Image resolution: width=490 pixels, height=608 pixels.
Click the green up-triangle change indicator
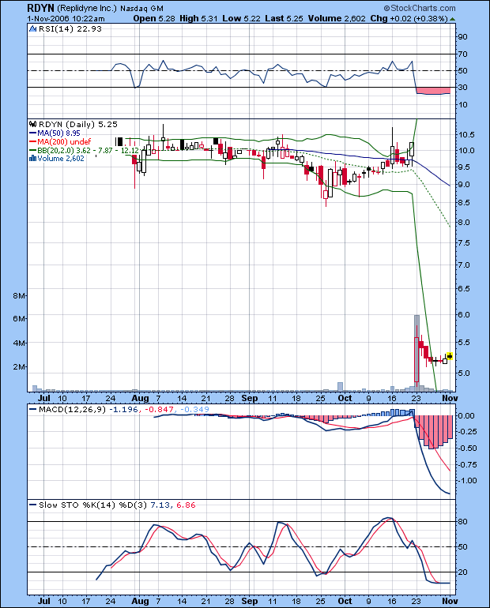point(452,19)
